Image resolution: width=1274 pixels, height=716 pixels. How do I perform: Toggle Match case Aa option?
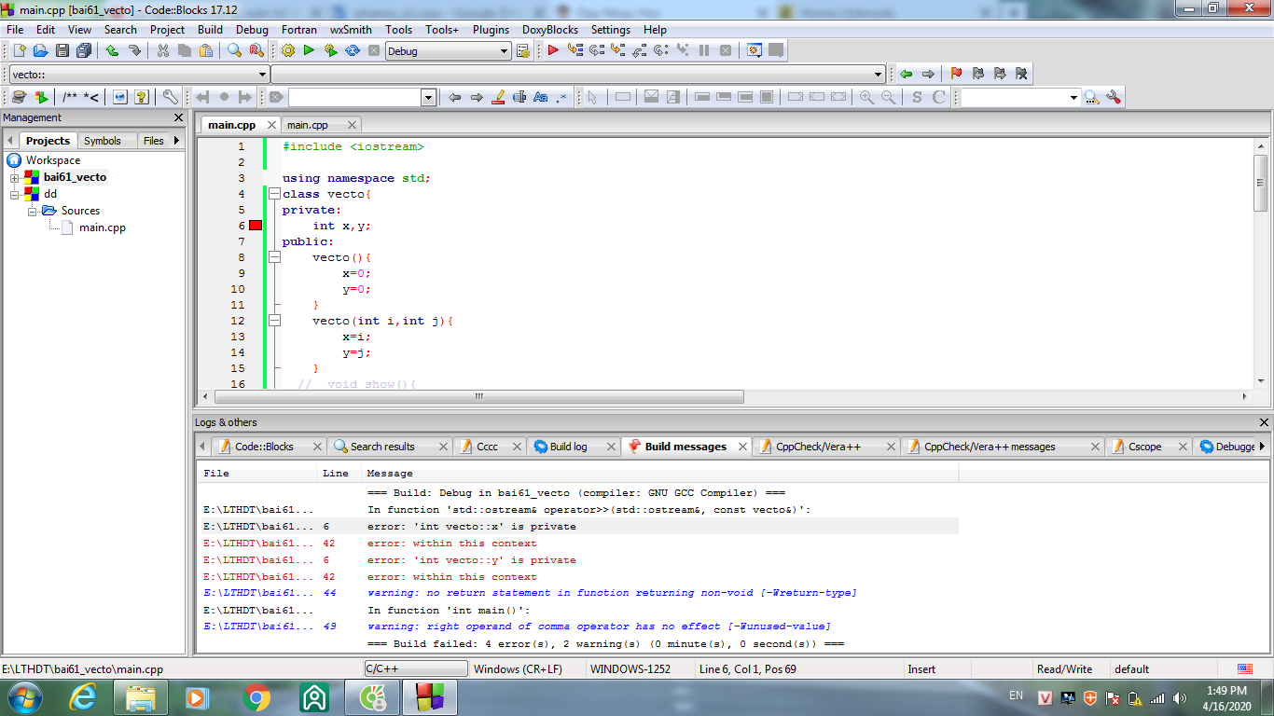[x=540, y=97]
